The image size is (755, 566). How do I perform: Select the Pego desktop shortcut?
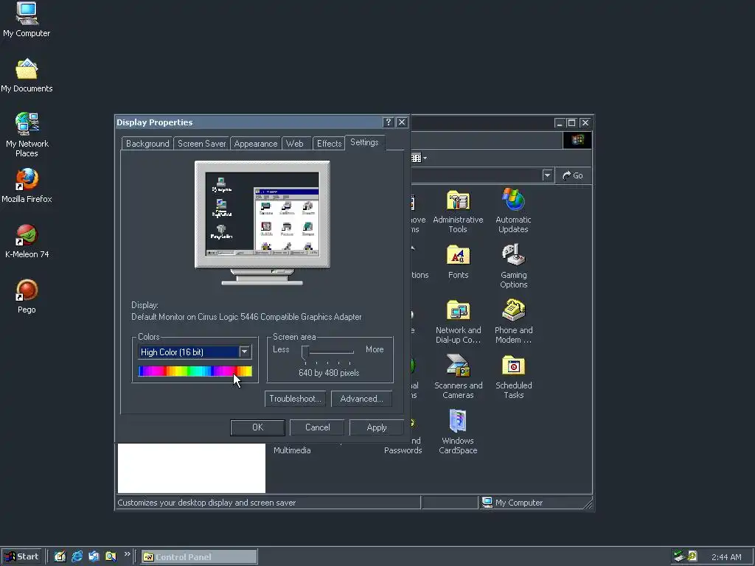(27, 296)
